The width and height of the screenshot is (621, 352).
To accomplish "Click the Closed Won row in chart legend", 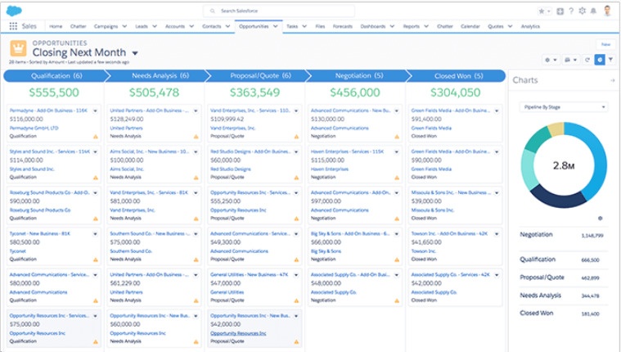I will pos(564,314).
